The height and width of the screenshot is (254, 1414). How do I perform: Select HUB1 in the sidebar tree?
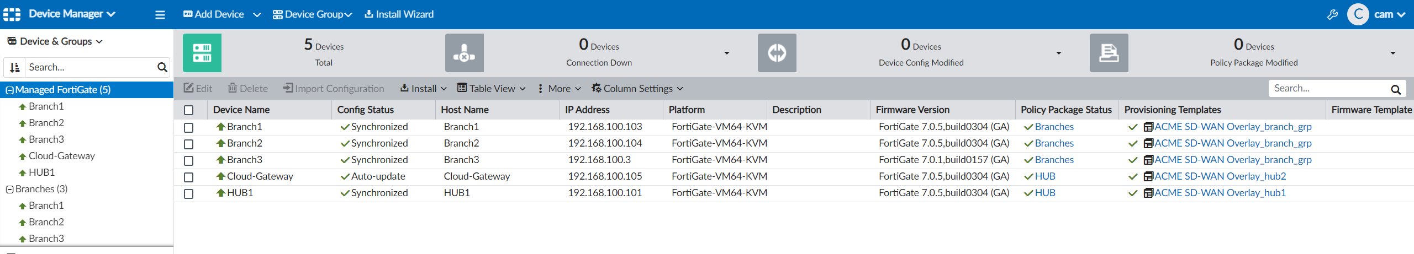coord(41,172)
